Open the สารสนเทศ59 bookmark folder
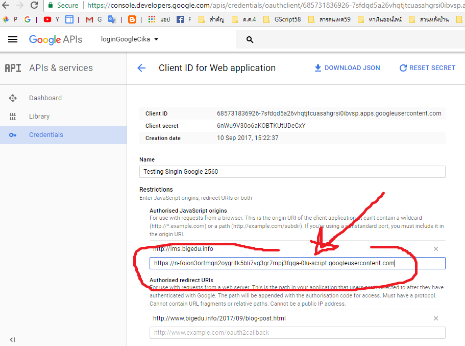The width and height of the screenshot is (465, 346). click(x=329, y=19)
